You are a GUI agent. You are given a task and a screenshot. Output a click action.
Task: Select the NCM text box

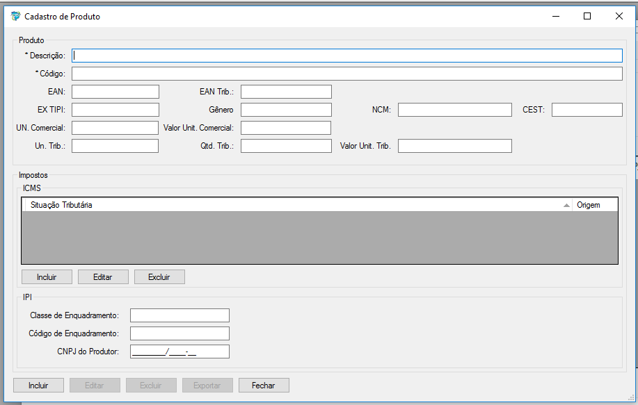pos(455,110)
